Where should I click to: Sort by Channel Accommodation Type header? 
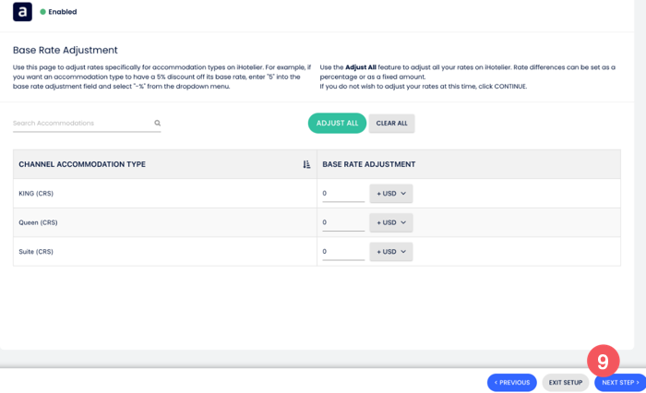82,164
